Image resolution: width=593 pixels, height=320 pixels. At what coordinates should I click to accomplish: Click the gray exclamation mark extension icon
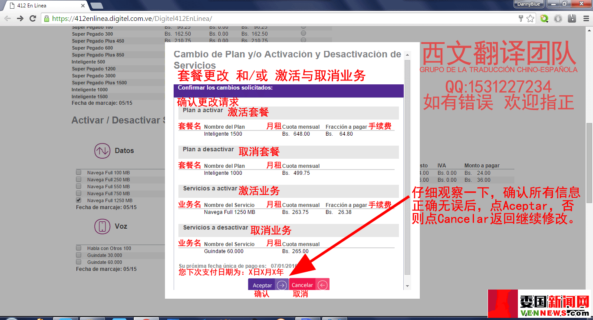tap(572, 18)
